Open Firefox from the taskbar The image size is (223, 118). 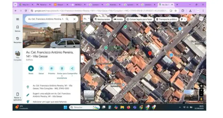(x=129, y=107)
